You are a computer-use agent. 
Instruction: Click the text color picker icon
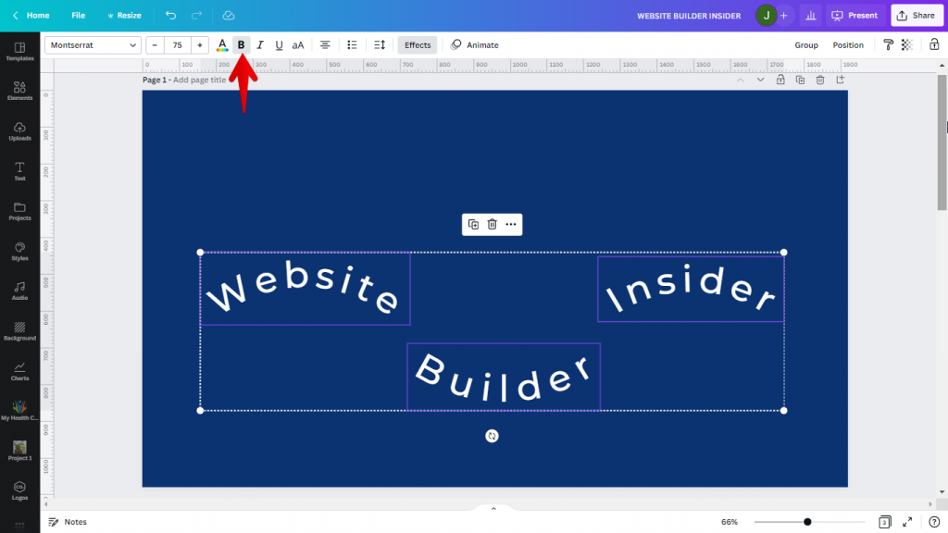222,44
